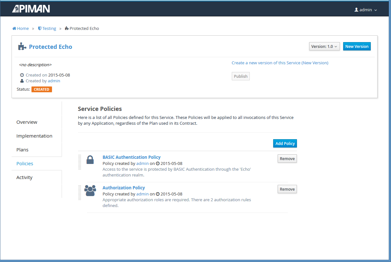Click the shield icon beside Testing
This screenshot has height=262, width=391.
coord(40,28)
